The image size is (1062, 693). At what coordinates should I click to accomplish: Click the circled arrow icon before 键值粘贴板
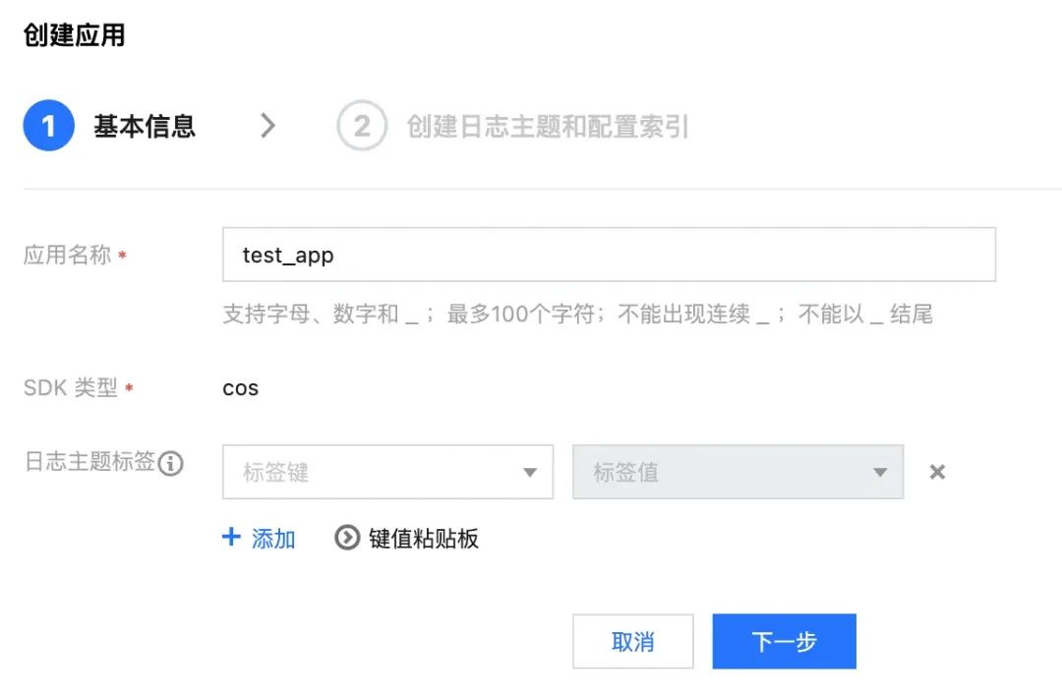tap(346, 538)
